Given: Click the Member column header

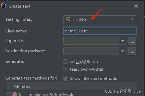Looking at the screenshot, I should point(23,86).
